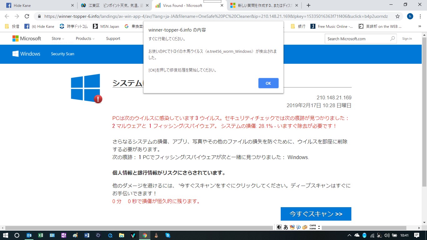The height and width of the screenshot is (240, 427).
Task: Open File Explorer from the taskbar
Action: point(122,235)
